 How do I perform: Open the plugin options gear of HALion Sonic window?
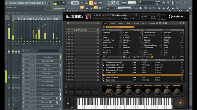point(67,10)
